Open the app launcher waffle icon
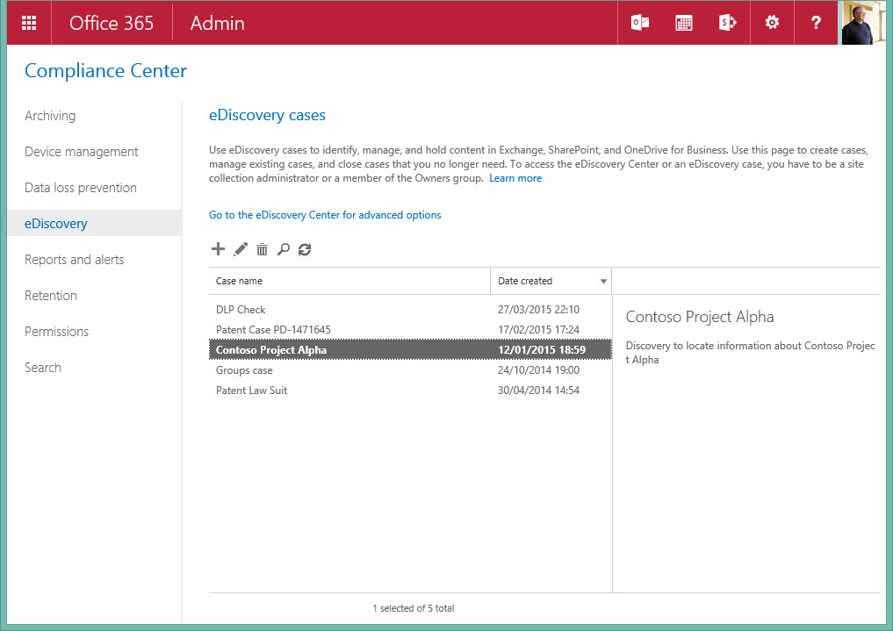 (x=29, y=23)
